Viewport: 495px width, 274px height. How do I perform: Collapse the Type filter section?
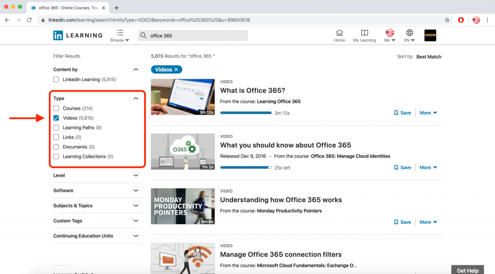(x=136, y=99)
